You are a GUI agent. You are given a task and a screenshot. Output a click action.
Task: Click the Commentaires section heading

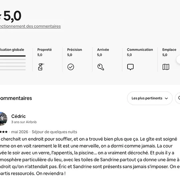(16, 98)
